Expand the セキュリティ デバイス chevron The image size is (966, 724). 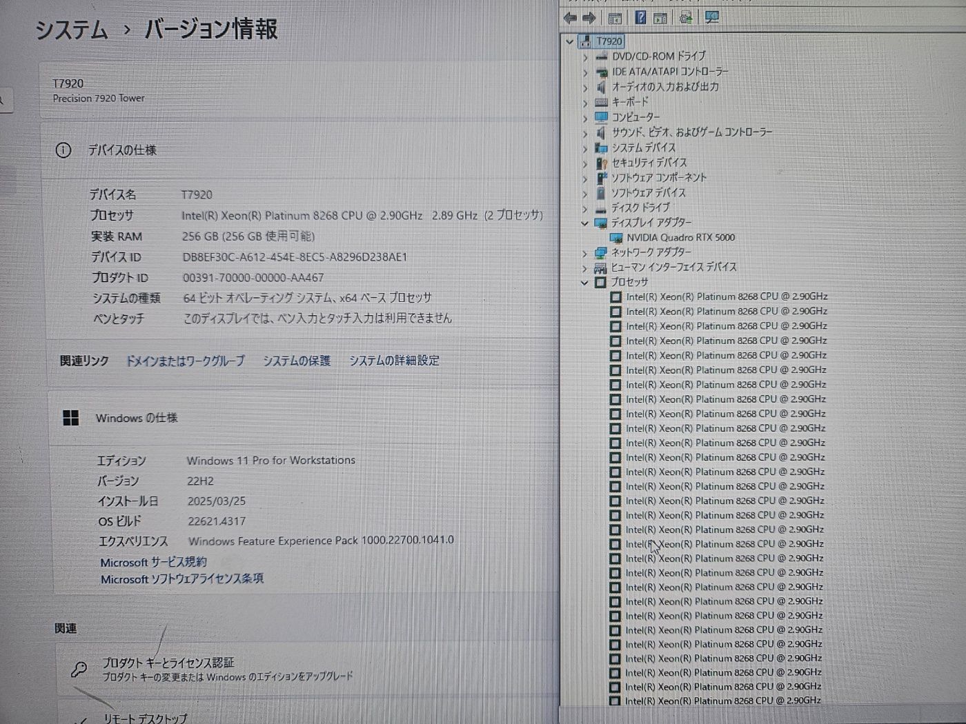585,163
